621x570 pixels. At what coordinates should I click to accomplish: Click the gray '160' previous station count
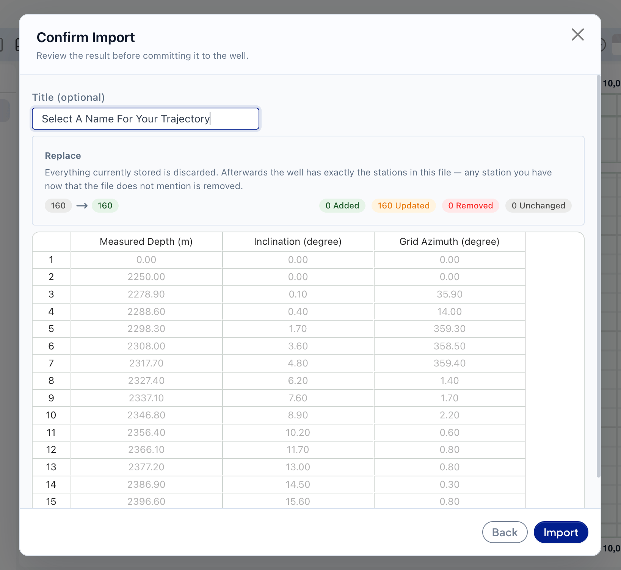tap(58, 205)
